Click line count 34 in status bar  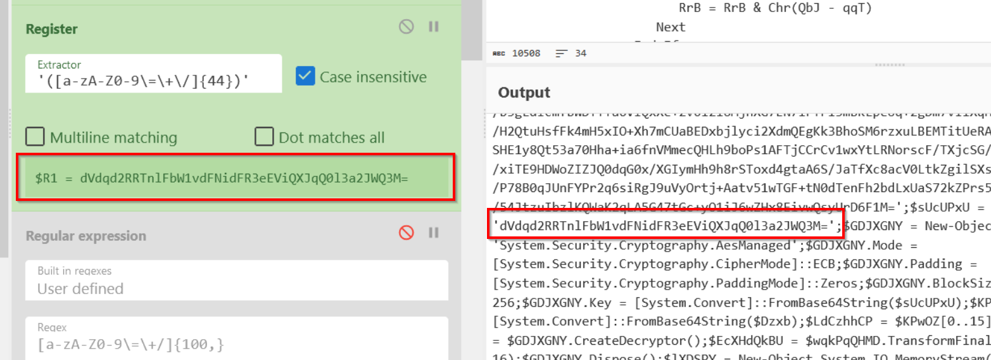point(581,53)
